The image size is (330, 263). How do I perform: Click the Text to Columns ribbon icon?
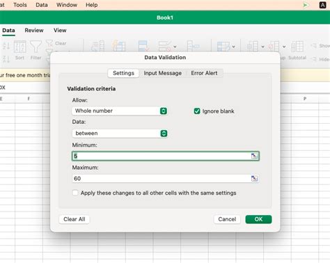(x=97, y=46)
